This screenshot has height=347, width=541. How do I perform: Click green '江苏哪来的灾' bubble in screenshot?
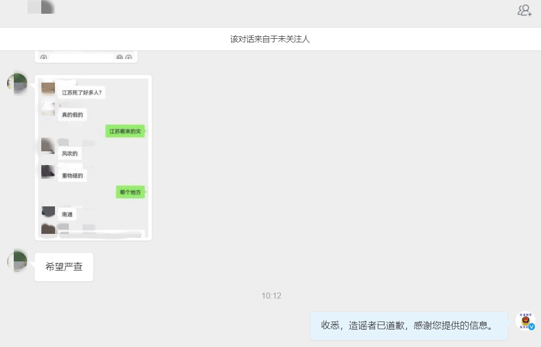[125, 131]
